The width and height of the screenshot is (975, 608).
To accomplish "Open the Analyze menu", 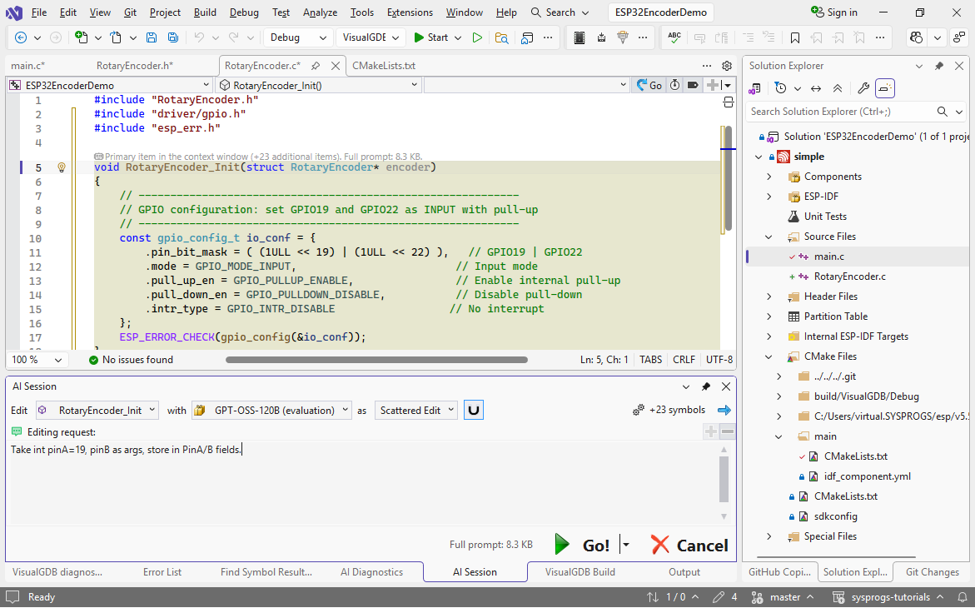I will point(320,12).
